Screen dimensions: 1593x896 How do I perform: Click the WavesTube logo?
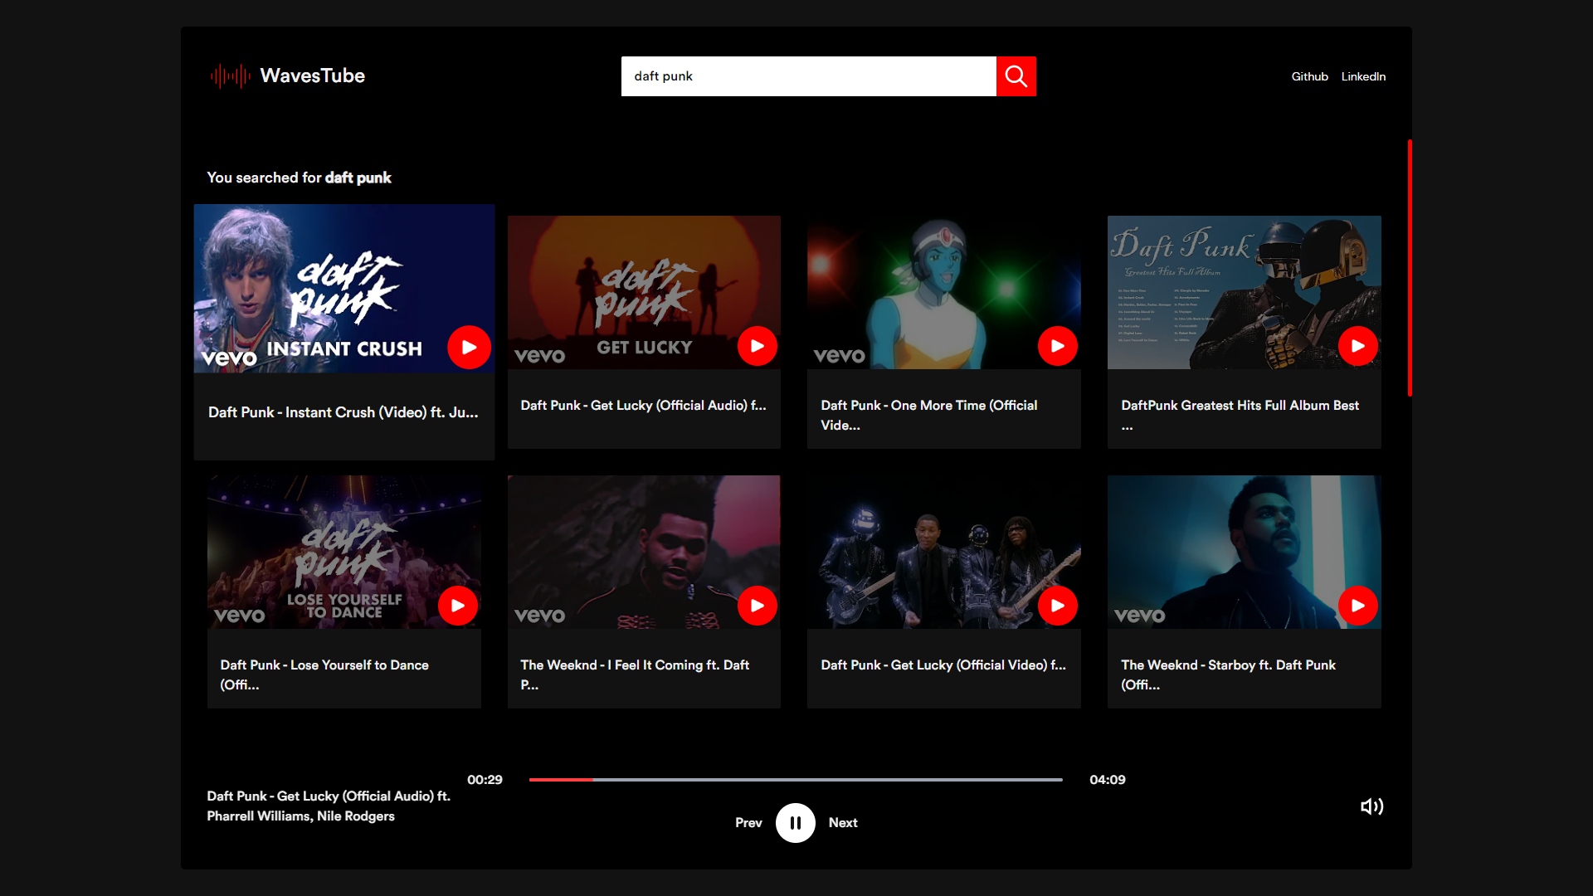click(288, 76)
